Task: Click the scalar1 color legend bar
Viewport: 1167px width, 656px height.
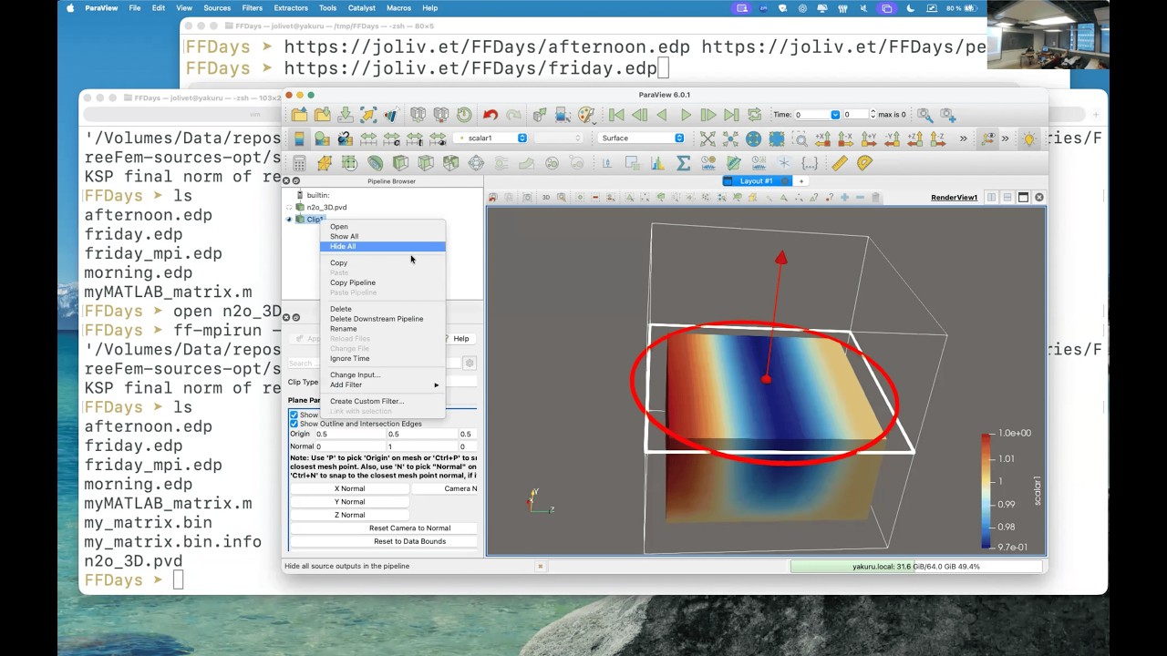Action: tap(986, 491)
